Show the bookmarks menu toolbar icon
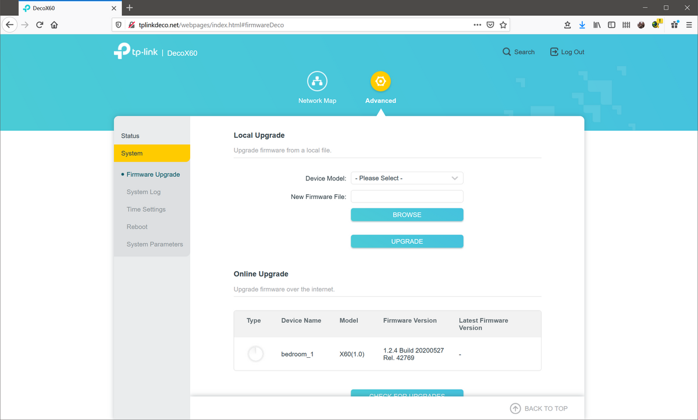This screenshot has width=698, height=420. (x=568, y=25)
